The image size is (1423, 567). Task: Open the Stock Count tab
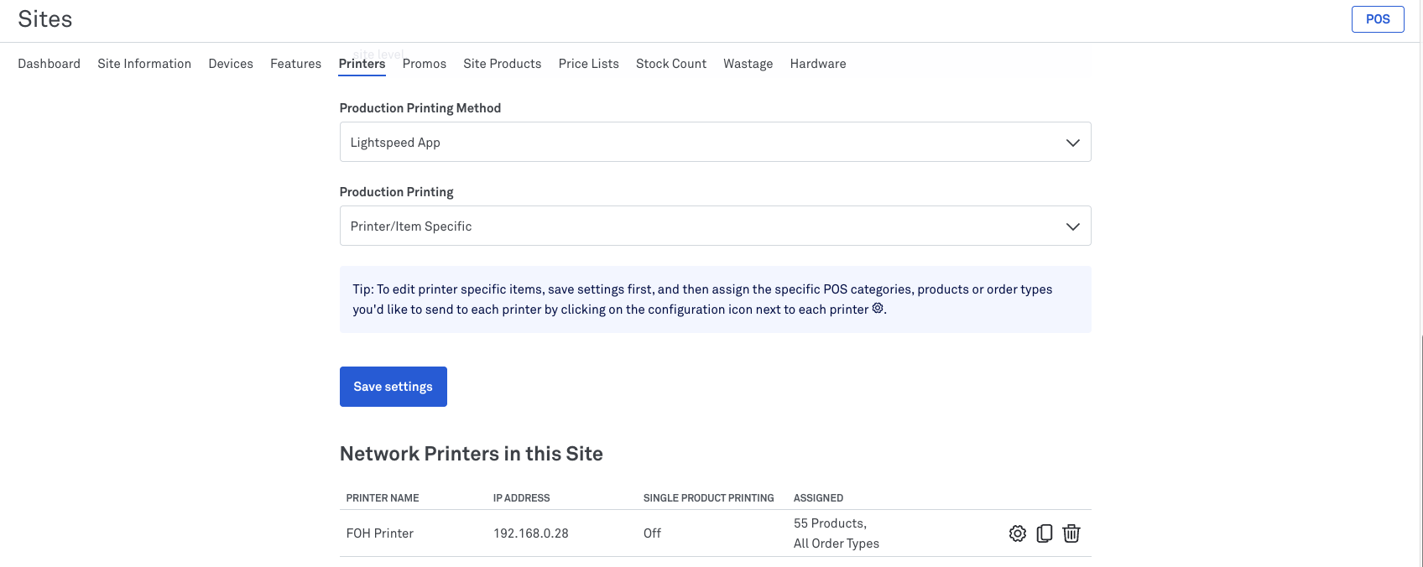(x=671, y=64)
